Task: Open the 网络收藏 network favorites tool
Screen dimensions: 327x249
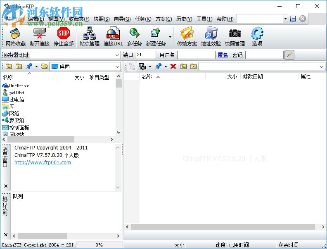Action: point(15,37)
